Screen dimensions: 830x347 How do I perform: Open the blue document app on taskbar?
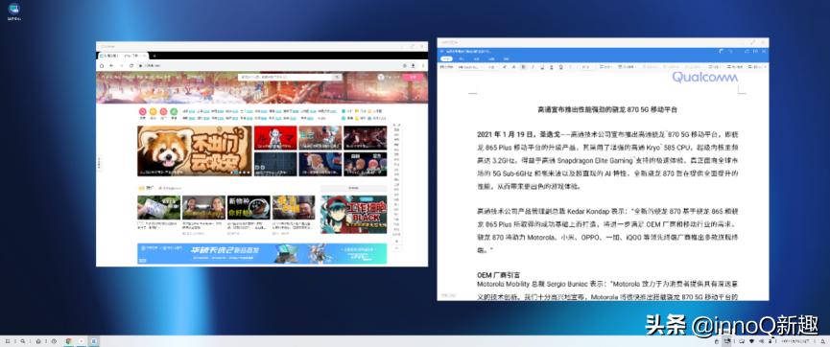(94, 341)
